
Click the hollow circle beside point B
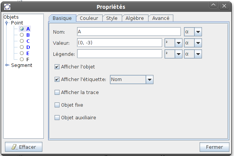(x=22, y=35)
